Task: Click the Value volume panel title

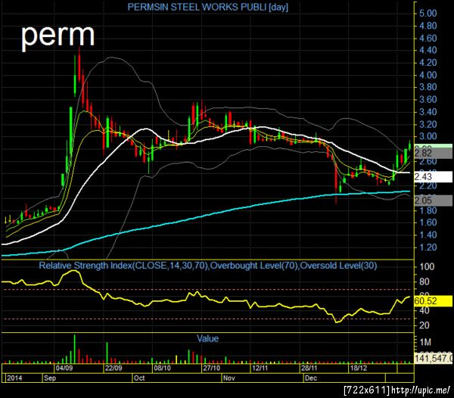Action: coord(207,338)
